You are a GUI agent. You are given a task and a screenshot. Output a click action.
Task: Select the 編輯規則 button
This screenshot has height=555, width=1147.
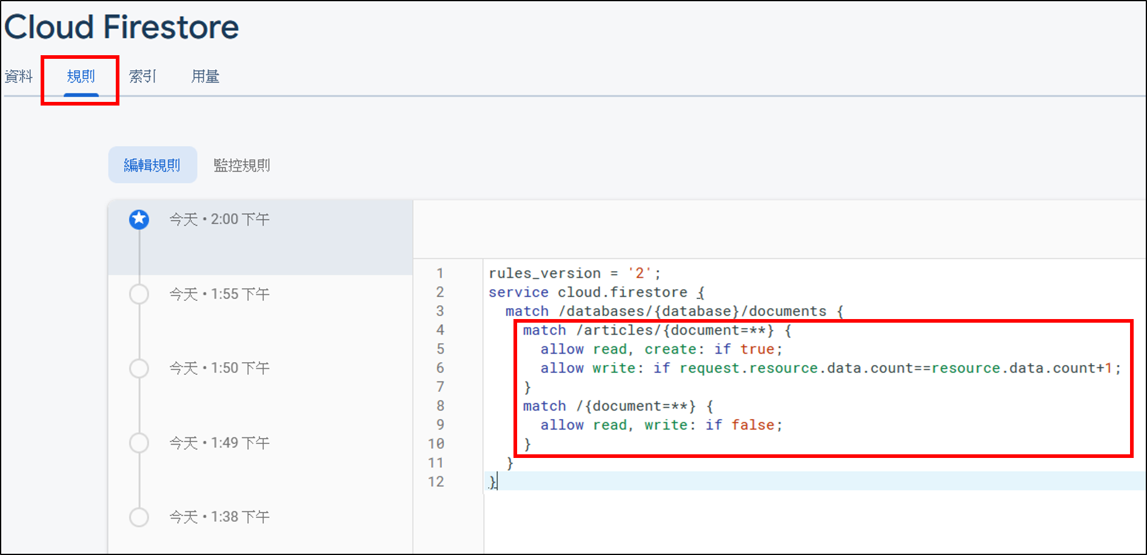(152, 165)
